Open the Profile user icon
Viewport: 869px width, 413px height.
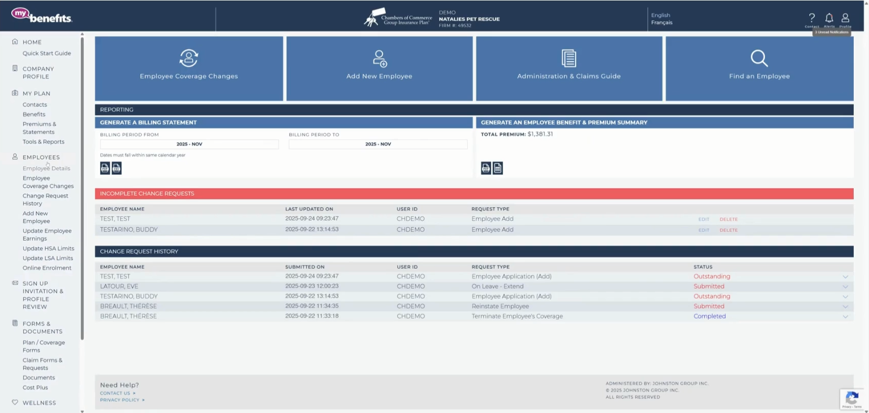tap(845, 18)
